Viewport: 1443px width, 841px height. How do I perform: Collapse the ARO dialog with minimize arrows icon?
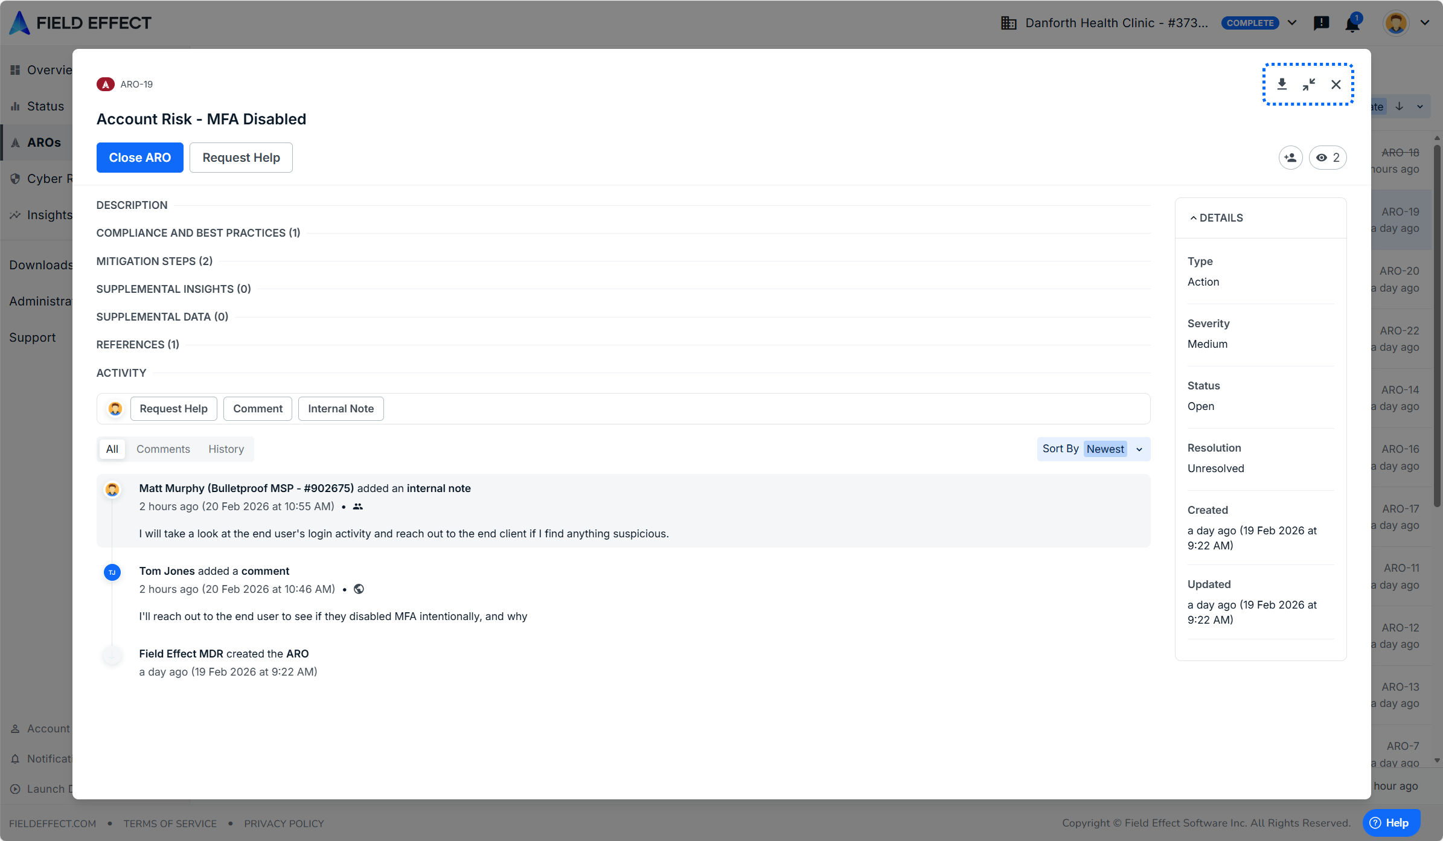1309,85
